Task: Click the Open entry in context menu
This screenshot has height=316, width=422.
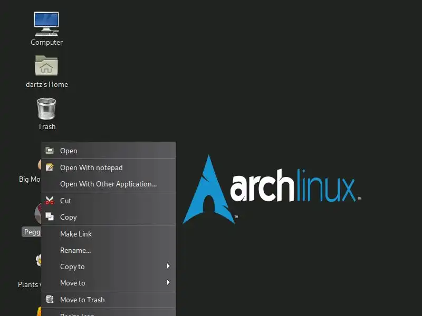Action: (108, 151)
